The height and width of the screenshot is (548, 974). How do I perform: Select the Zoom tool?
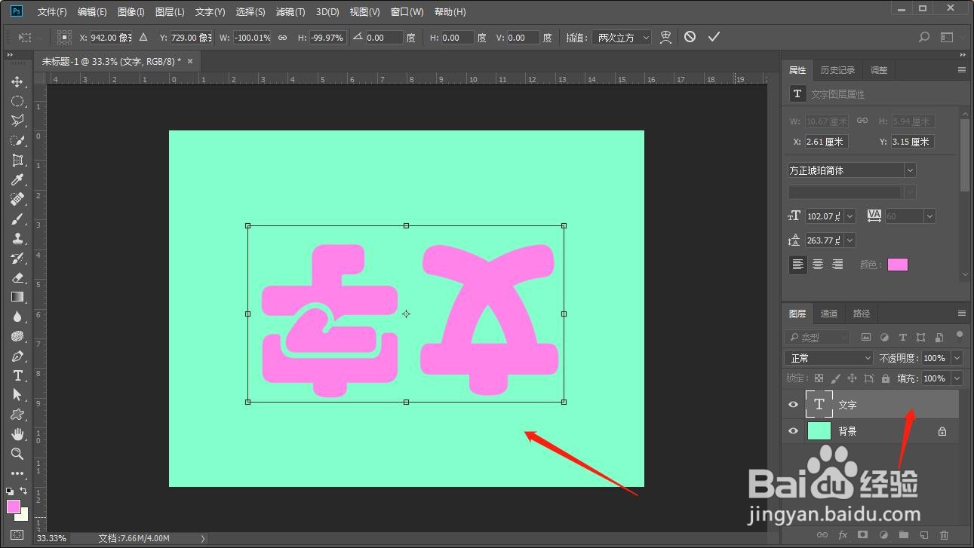(x=17, y=454)
